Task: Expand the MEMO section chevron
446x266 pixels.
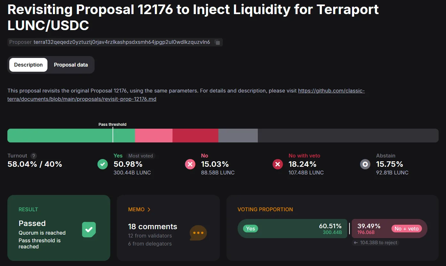Action: point(149,210)
